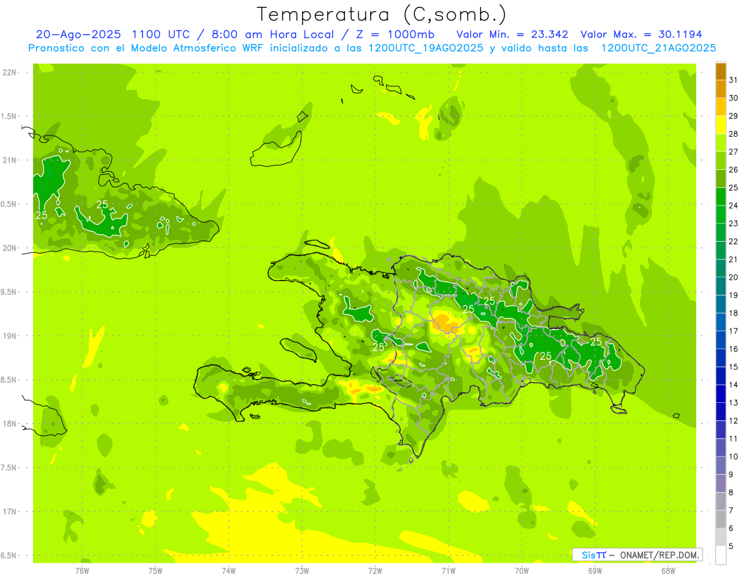Click the '71W' longitude axis label
750x579 pixels.
(448, 571)
